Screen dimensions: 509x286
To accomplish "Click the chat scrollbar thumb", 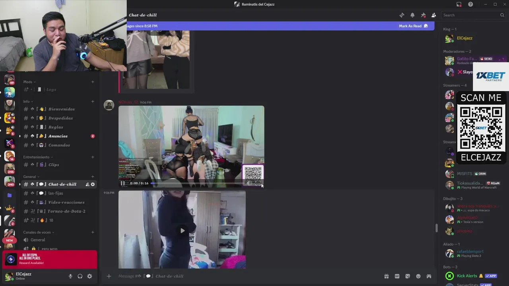I will pos(436,228).
